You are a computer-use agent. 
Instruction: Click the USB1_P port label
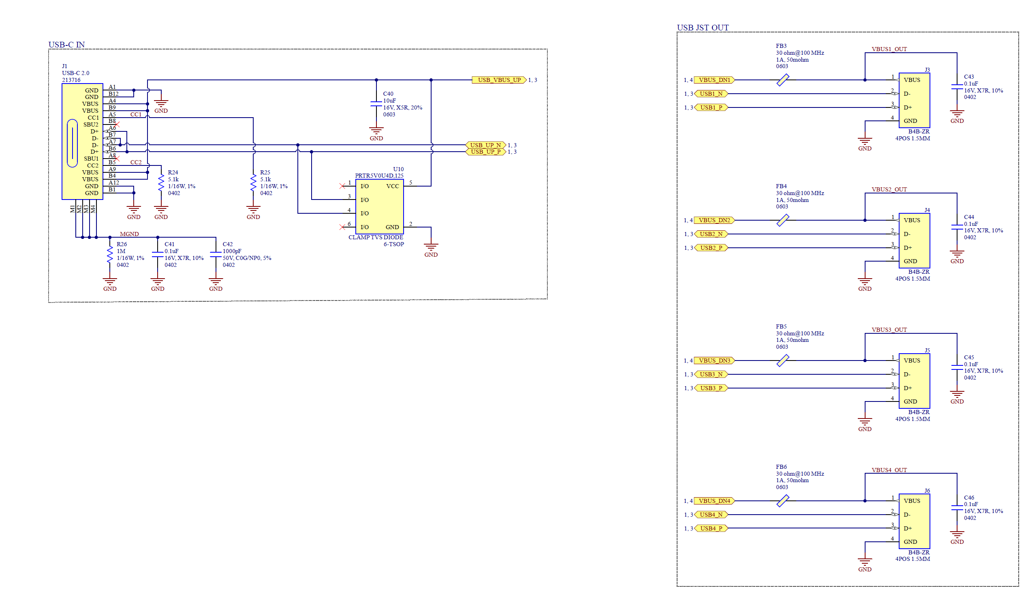click(x=711, y=107)
